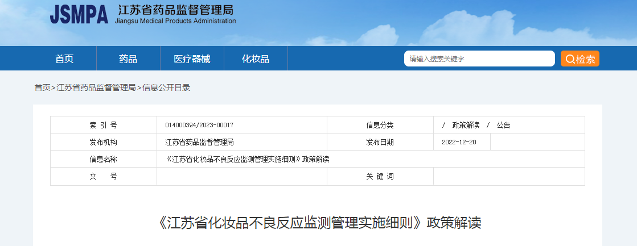Click the 发布机构 label cell

point(104,142)
